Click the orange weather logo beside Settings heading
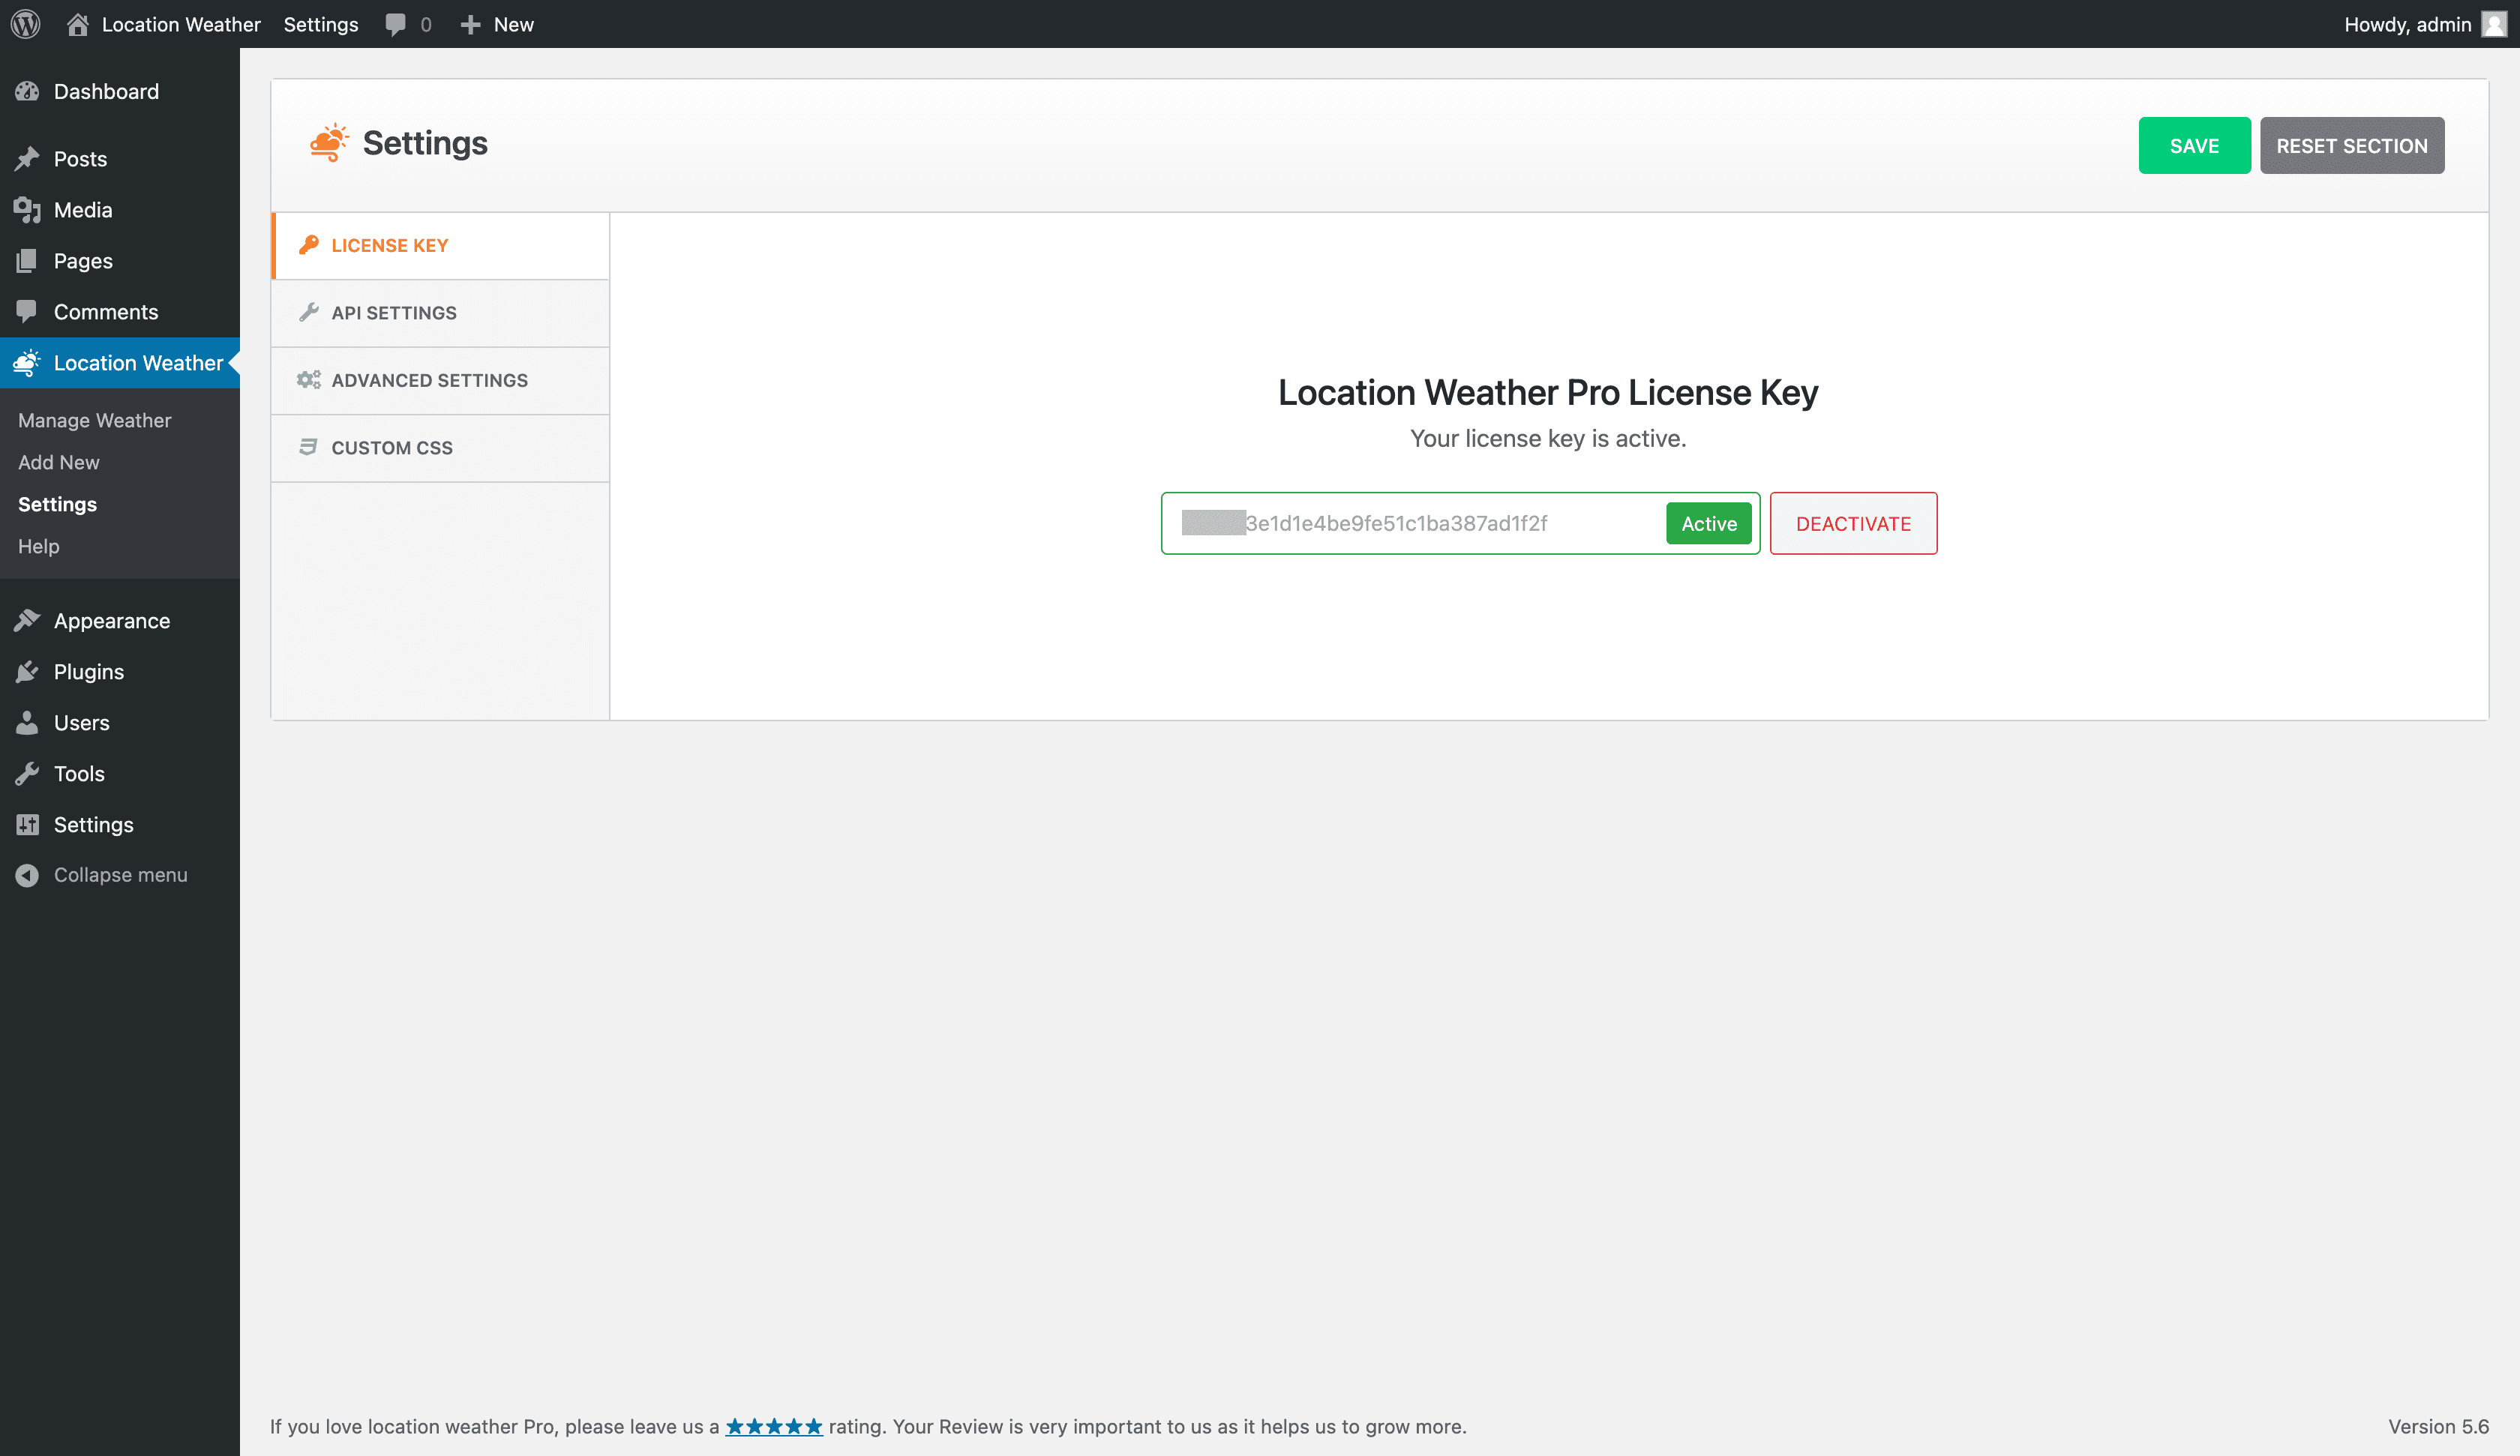This screenshot has width=2520, height=1456. click(329, 143)
